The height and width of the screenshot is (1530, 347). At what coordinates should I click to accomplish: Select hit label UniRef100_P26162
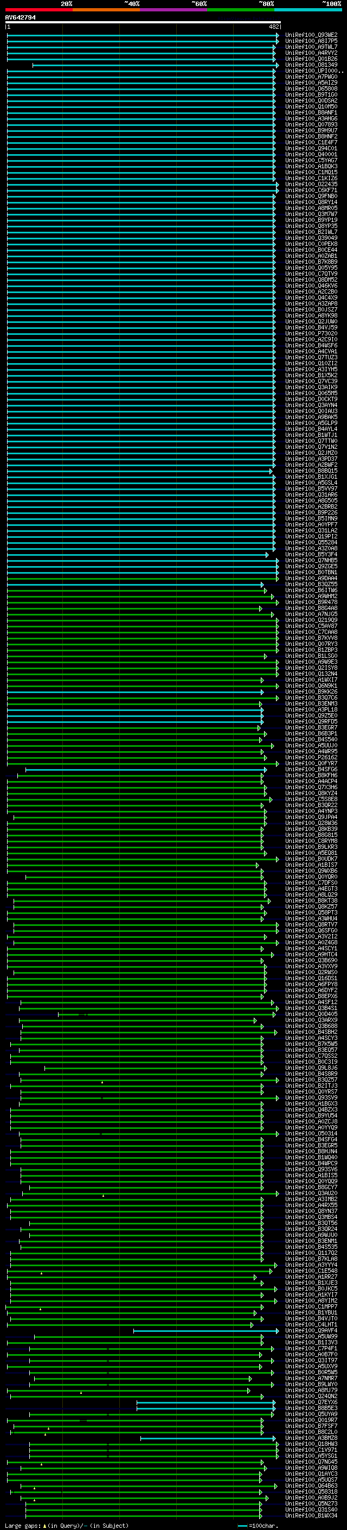311,757
